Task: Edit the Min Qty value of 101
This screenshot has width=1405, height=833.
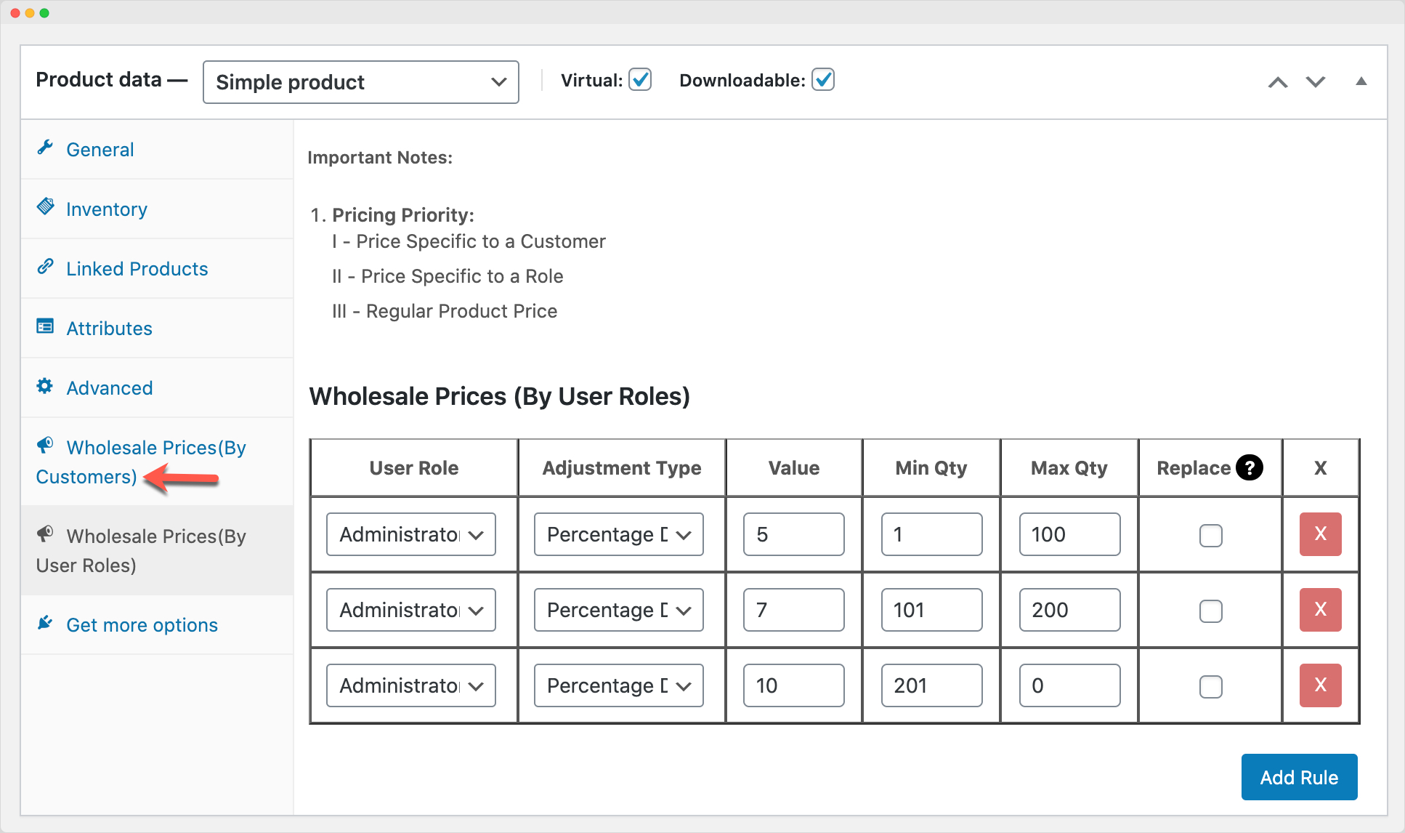Action: pos(931,610)
